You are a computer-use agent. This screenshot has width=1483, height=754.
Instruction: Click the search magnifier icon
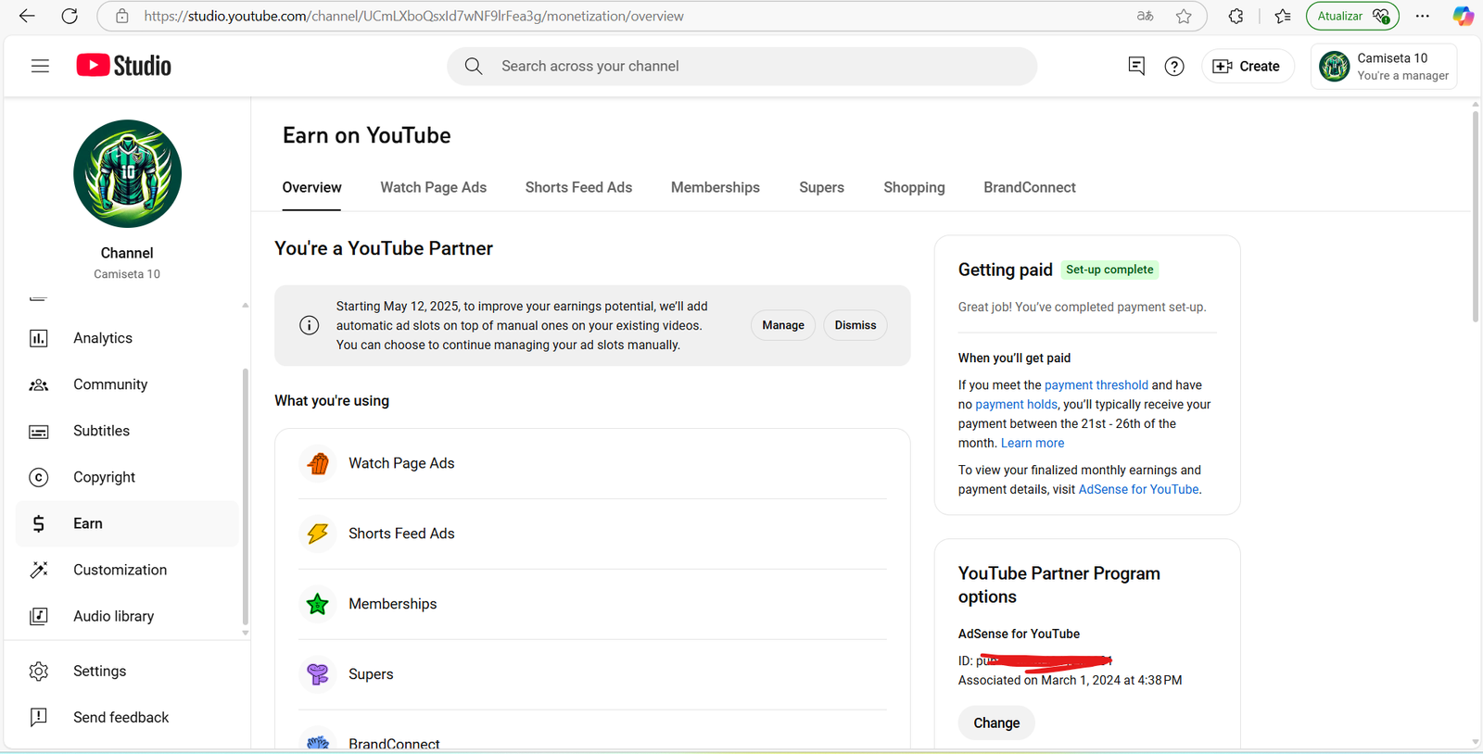pos(474,66)
